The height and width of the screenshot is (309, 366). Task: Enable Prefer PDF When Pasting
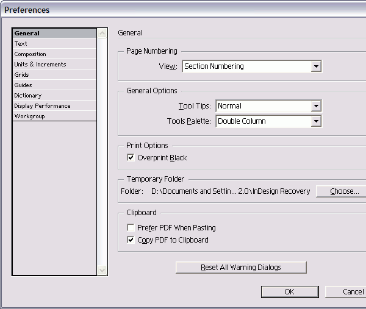(x=131, y=228)
